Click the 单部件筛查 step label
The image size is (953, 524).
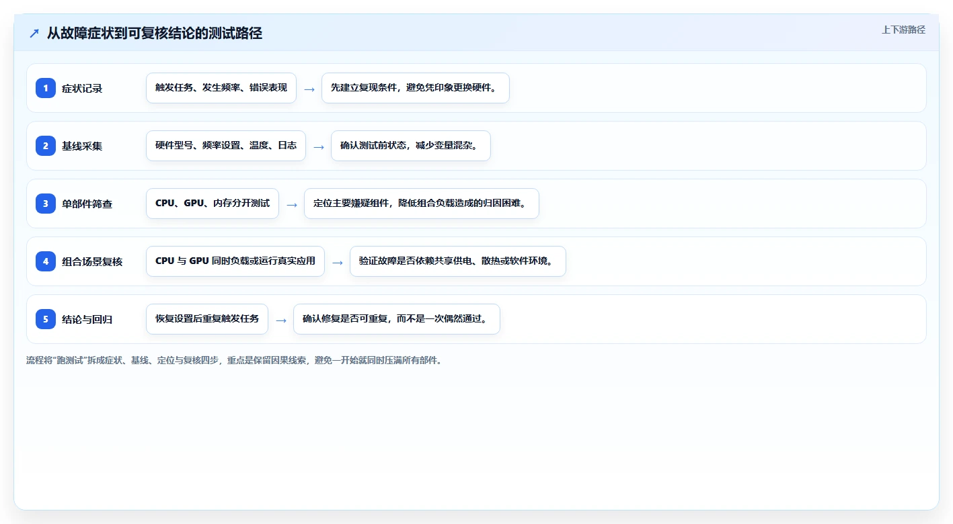pyautogui.click(x=87, y=204)
